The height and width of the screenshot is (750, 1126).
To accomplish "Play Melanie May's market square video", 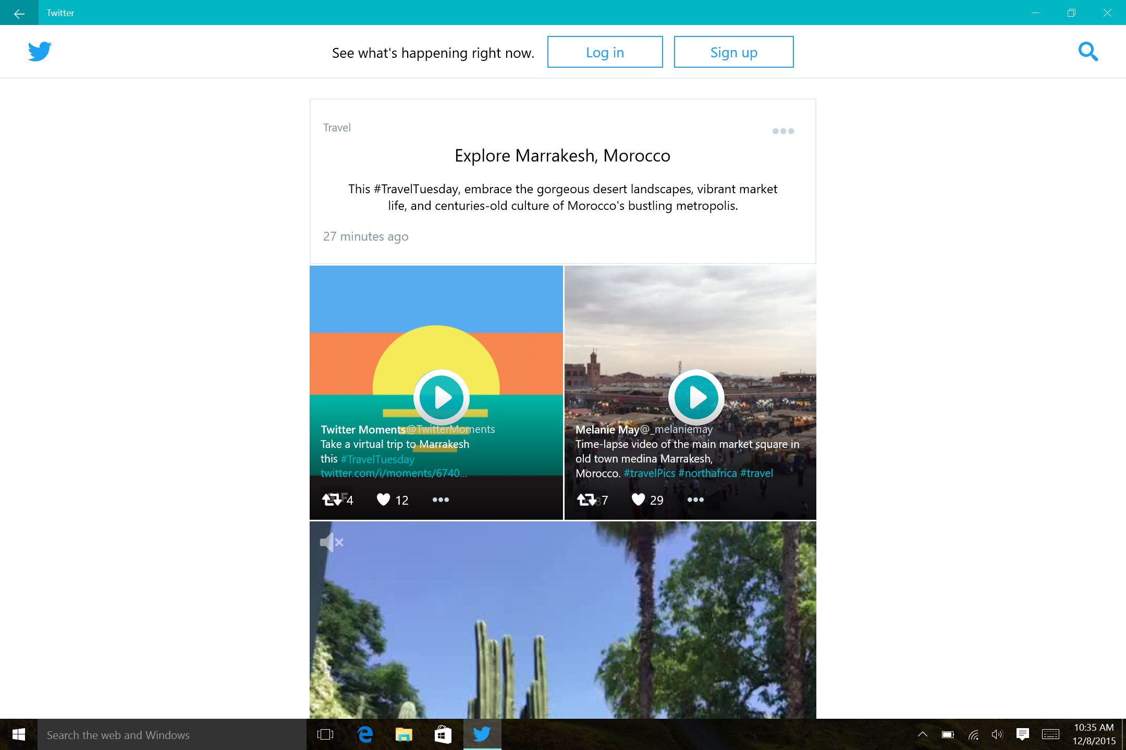I will pyautogui.click(x=696, y=398).
